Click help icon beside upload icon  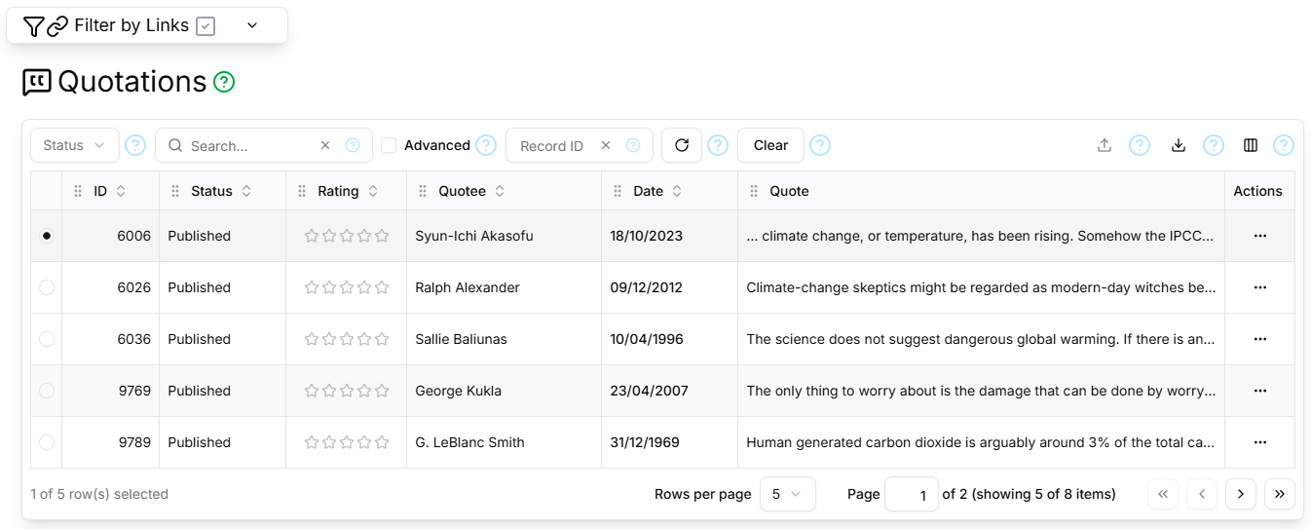pyautogui.click(x=1140, y=145)
